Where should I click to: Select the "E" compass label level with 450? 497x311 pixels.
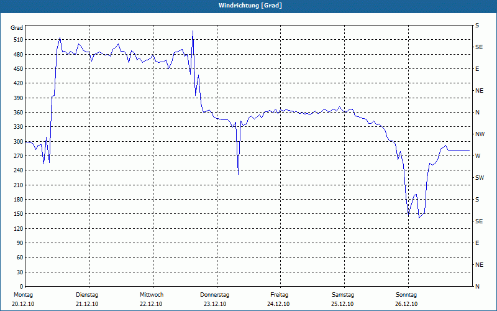477,69
